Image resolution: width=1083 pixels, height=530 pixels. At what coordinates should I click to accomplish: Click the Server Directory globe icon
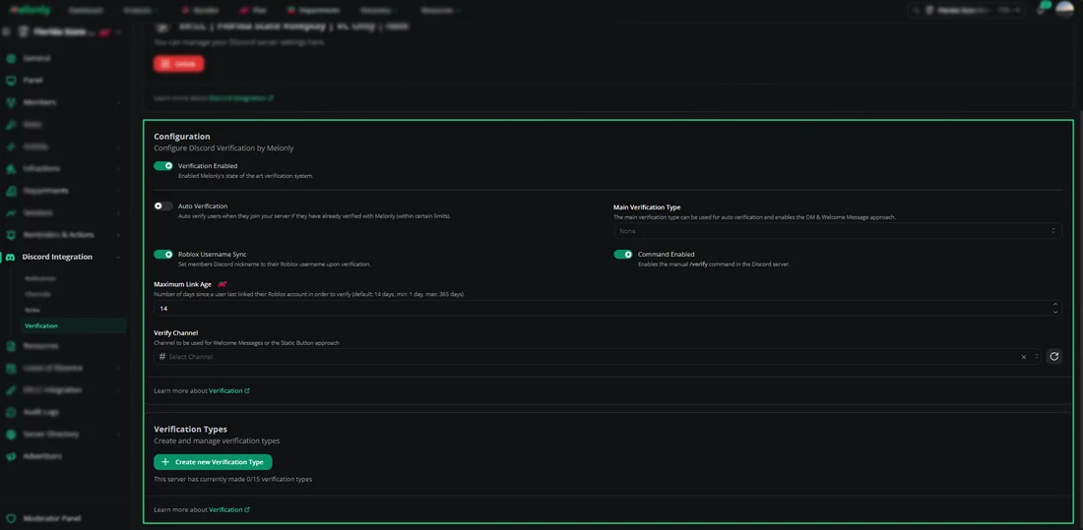(x=11, y=434)
